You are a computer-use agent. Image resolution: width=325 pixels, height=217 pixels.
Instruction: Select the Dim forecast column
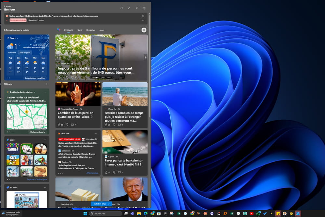click(x=19, y=65)
